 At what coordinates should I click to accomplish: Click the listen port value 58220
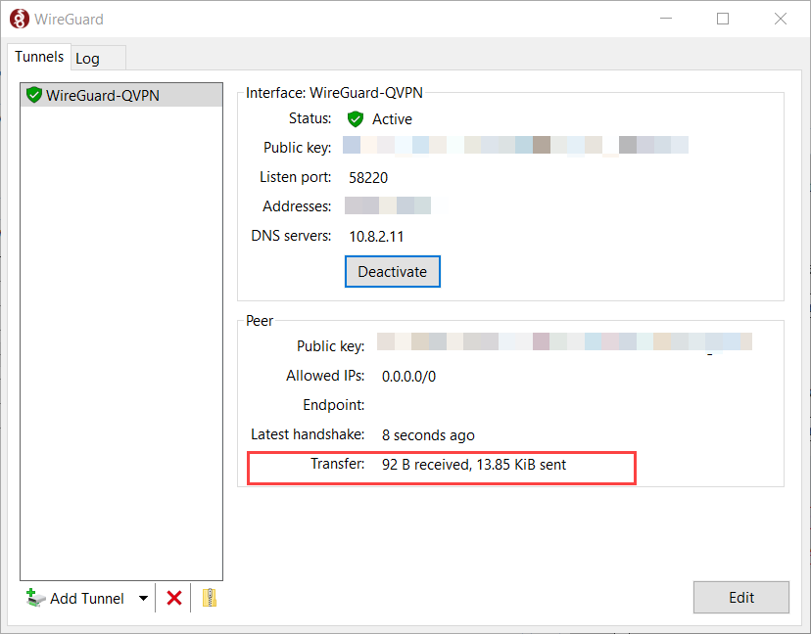[367, 178]
